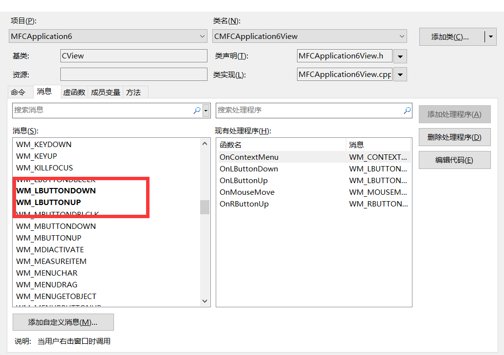504x355 pixels.
Task: Open the 项目 MFCApplication6 dropdown
Action: [x=203, y=37]
